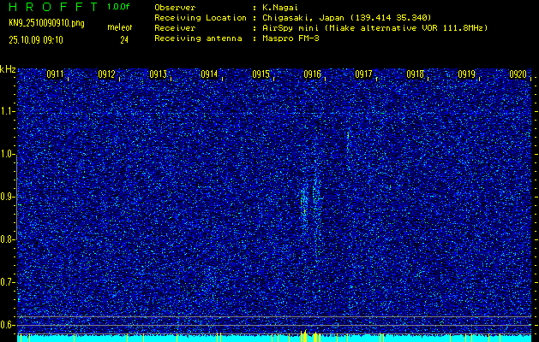Click the bright meteor echo near 0.9 kHz
The image size is (539, 342).
tap(304, 203)
